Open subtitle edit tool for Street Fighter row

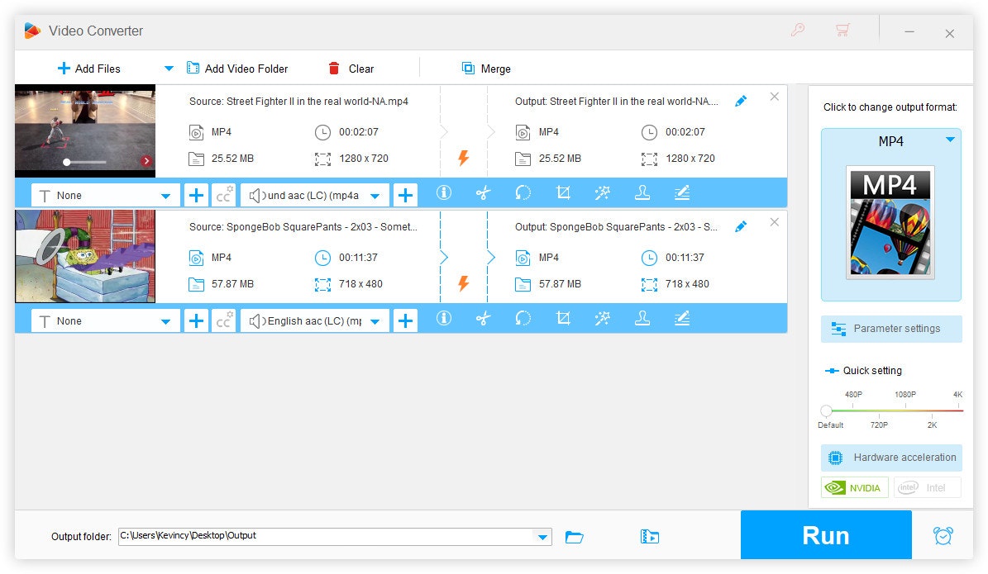[x=682, y=192]
